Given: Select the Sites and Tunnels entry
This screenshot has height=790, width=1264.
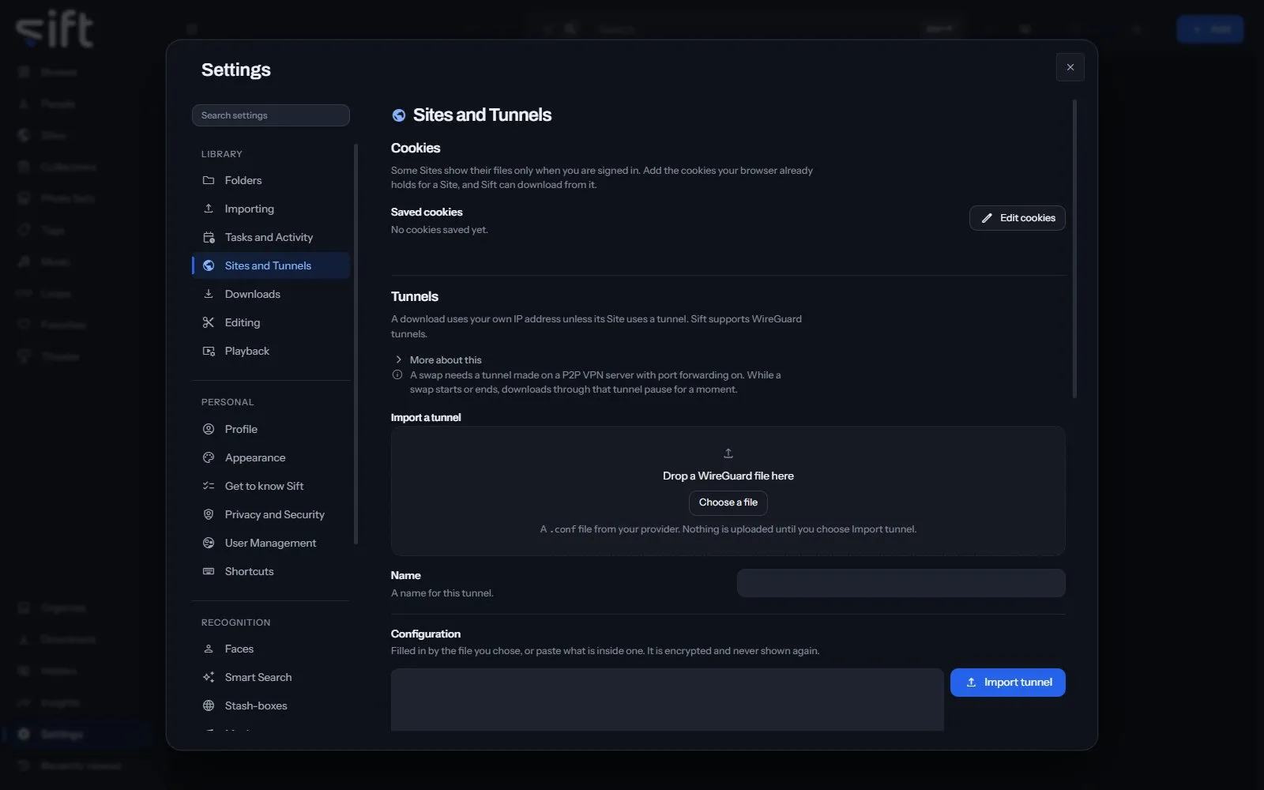Looking at the screenshot, I should [x=270, y=265].
